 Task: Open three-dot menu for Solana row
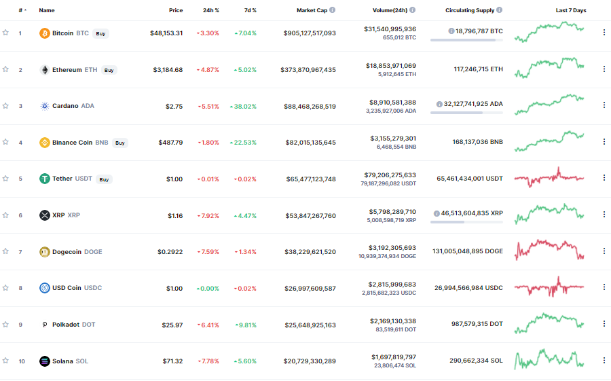click(x=604, y=361)
